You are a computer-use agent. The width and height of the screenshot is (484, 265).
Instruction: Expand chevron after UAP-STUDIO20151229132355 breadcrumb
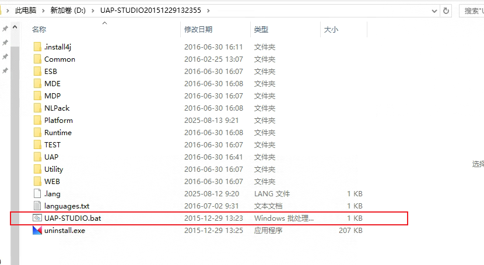pos(208,11)
